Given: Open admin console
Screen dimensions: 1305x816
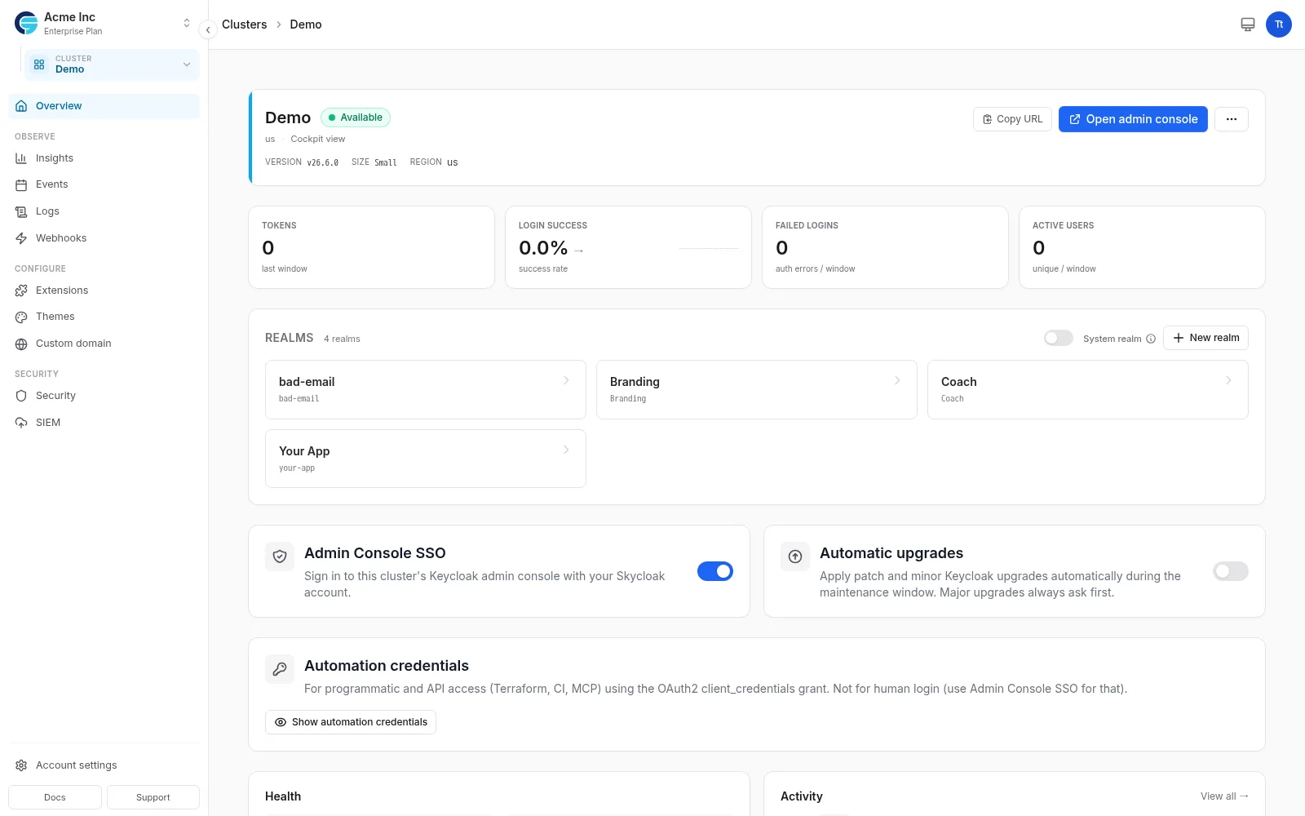Looking at the screenshot, I should [1133, 119].
